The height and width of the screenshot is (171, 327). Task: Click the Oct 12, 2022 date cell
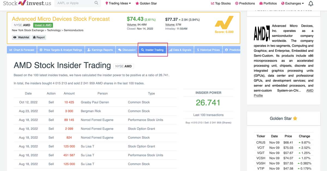[x=28, y=102]
